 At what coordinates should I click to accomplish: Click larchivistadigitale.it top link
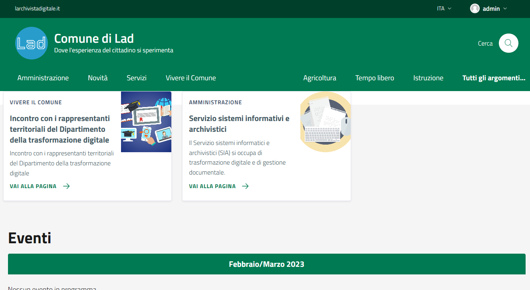[x=37, y=8]
